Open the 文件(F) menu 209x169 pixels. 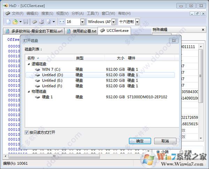17,14
